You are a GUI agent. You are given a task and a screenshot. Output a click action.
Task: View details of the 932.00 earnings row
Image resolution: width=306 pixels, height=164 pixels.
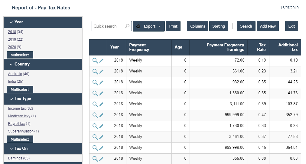pos(95,82)
